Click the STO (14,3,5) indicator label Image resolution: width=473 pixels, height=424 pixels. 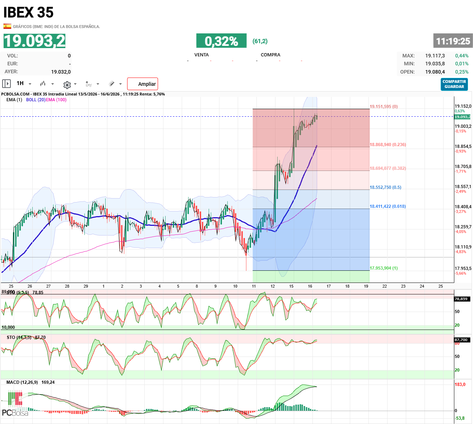click(x=19, y=337)
